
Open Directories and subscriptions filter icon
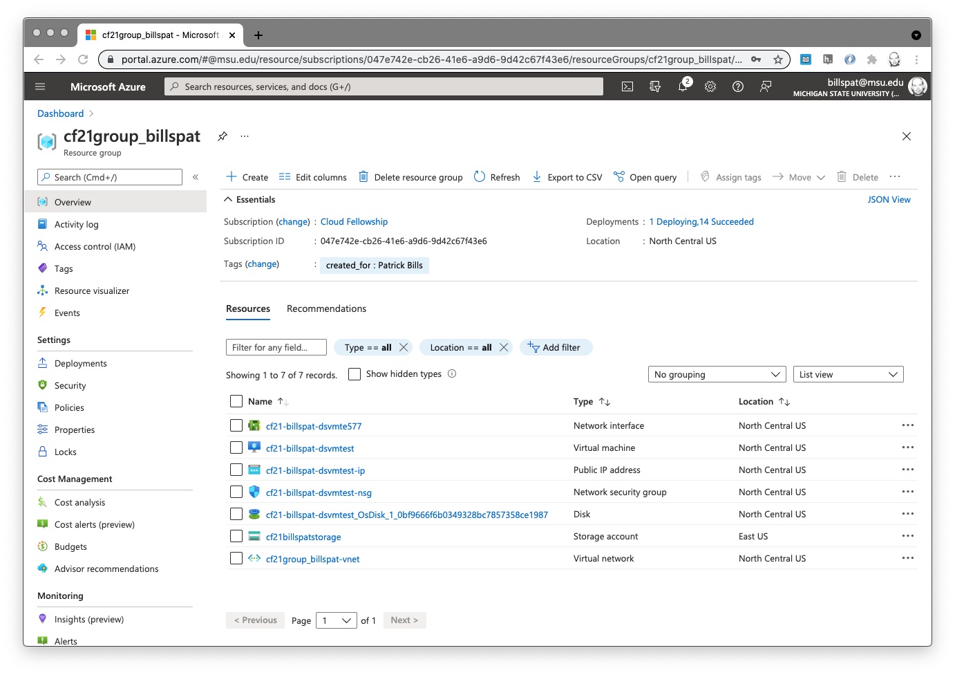(x=655, y=86)
